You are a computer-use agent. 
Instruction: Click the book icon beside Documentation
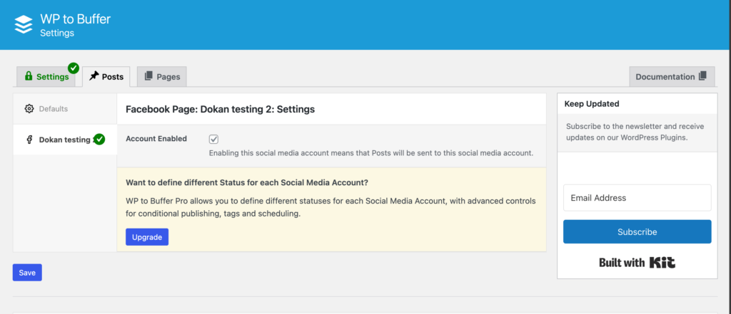tap(702, 76)
